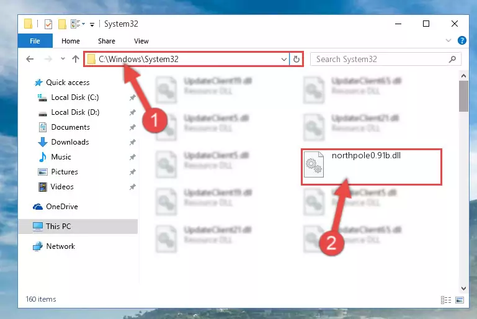Open Local Disk (D:) in sidebar
This screenshot has width=477, height=319.
click(x=75, y=112)
